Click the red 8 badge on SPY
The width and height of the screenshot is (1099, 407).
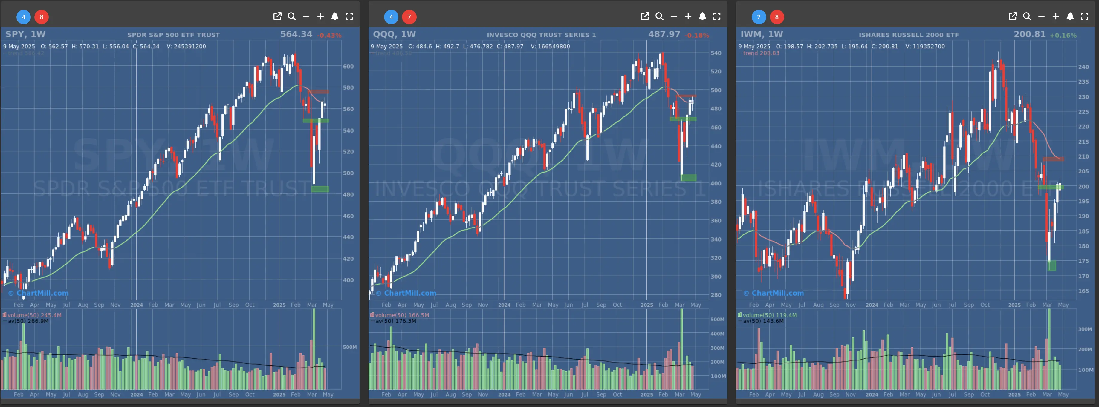[41, 17]
